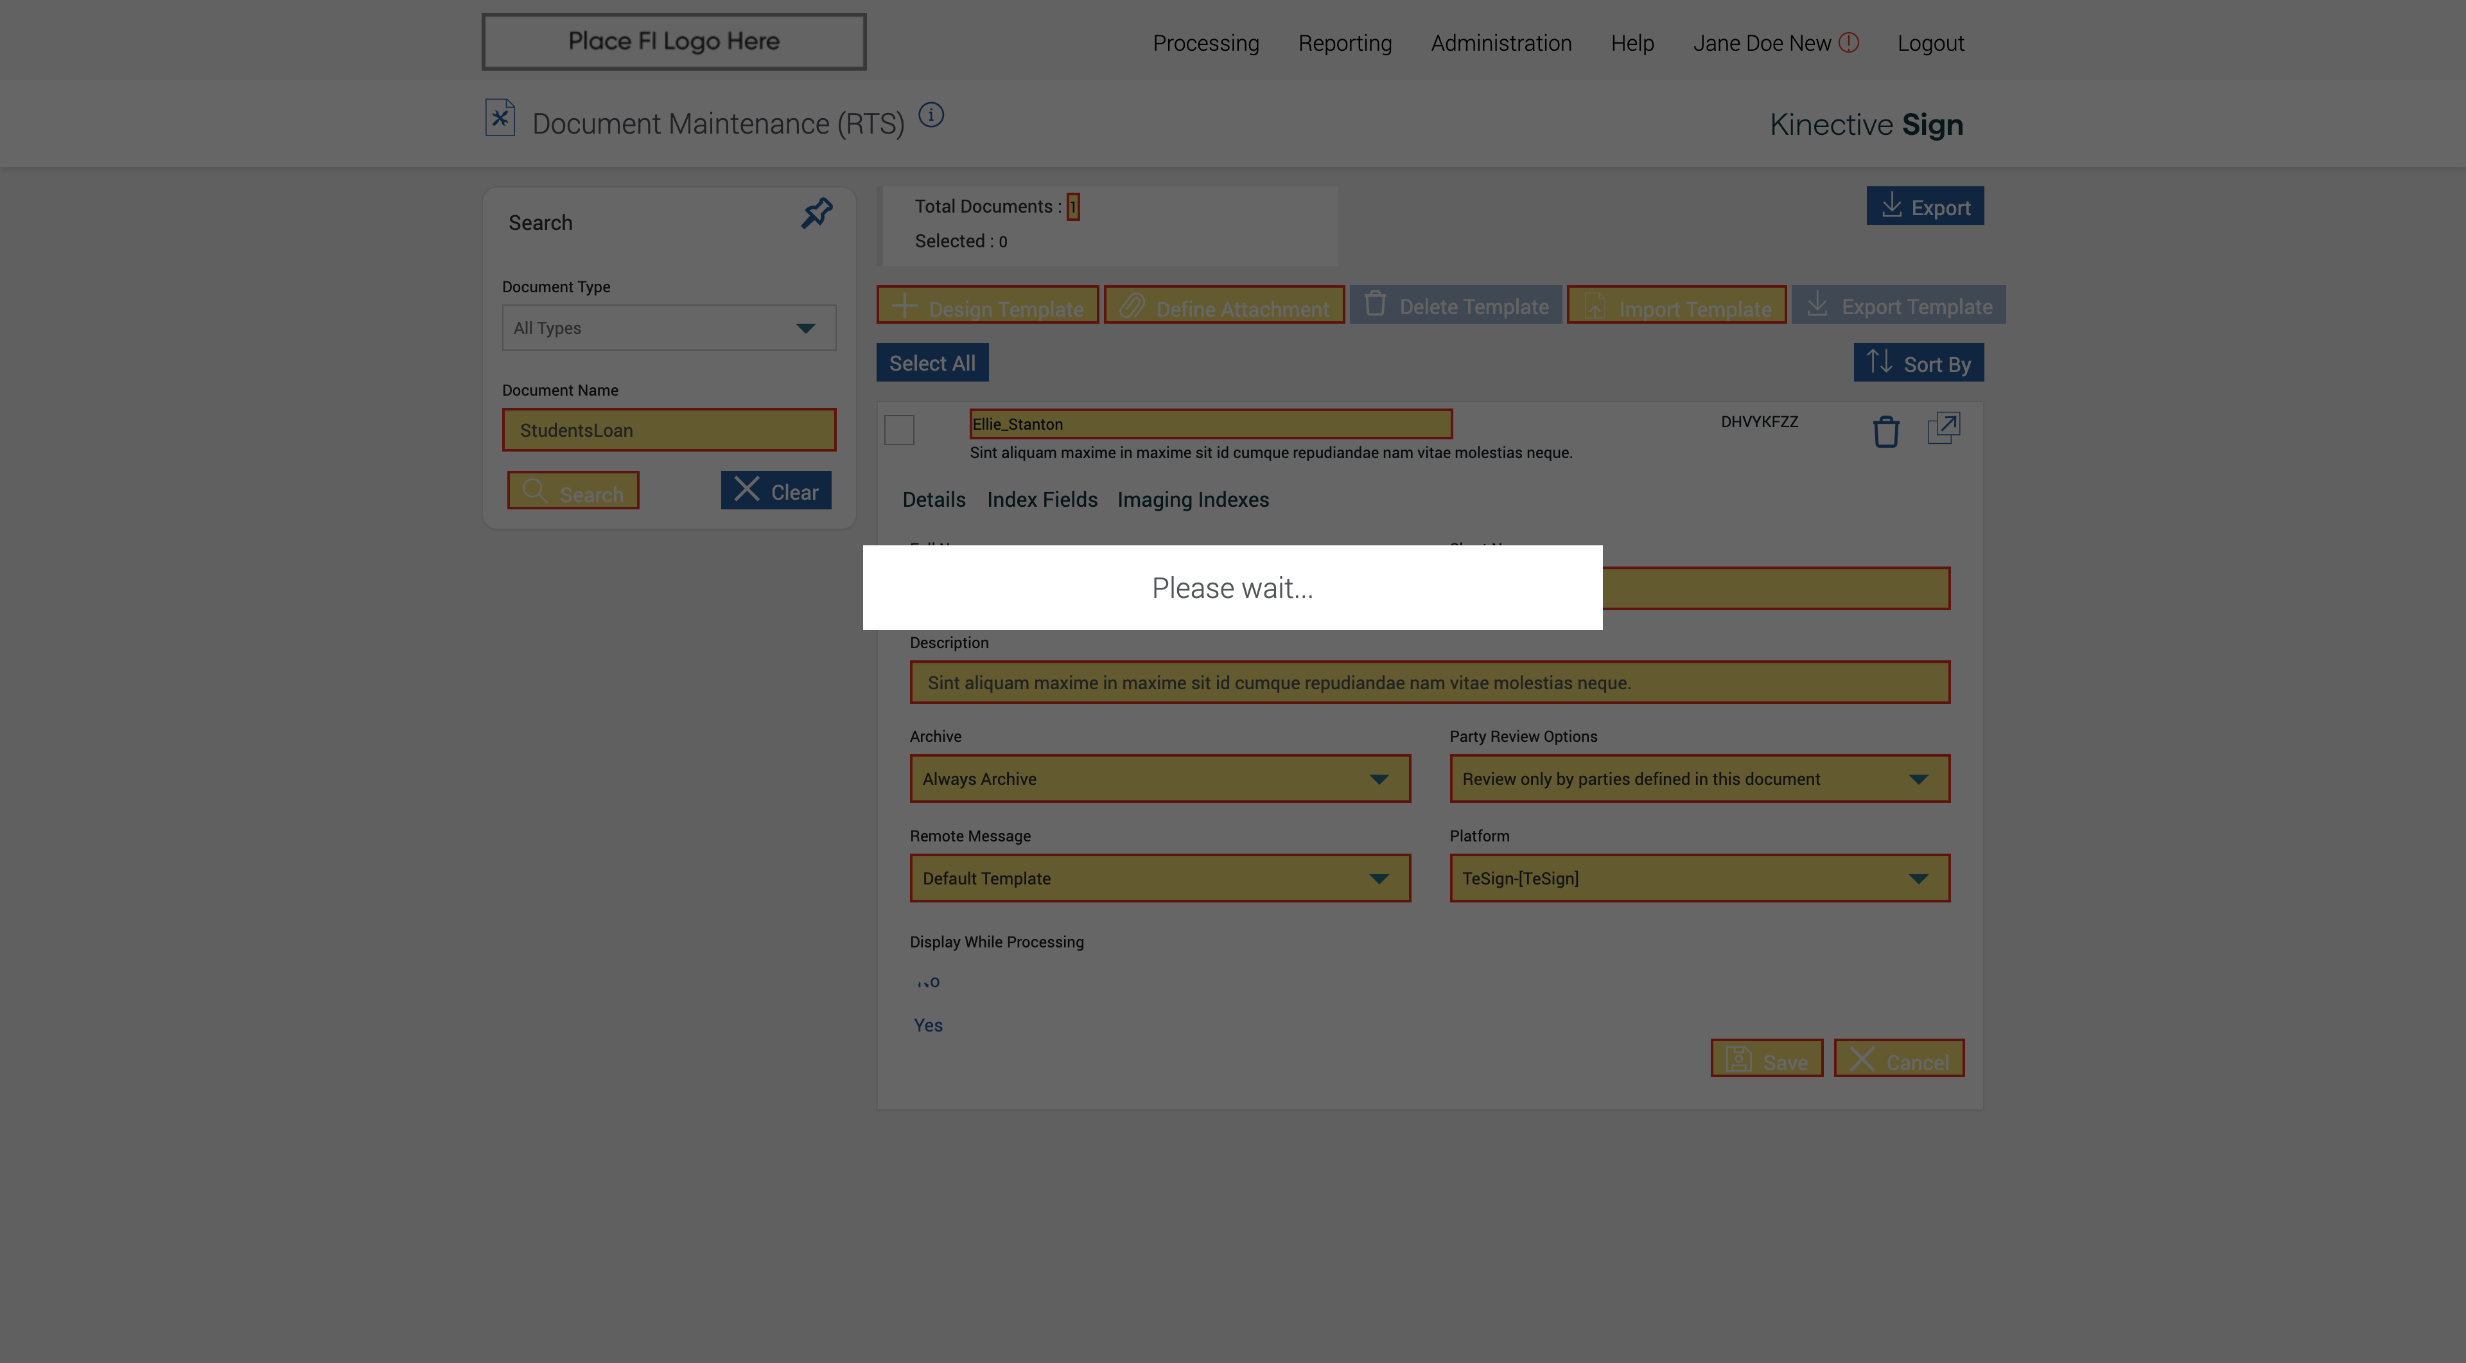This screenshot has height=1363, width=2466.
Task: Open the Administration menu
Action: click(1500, 43)
